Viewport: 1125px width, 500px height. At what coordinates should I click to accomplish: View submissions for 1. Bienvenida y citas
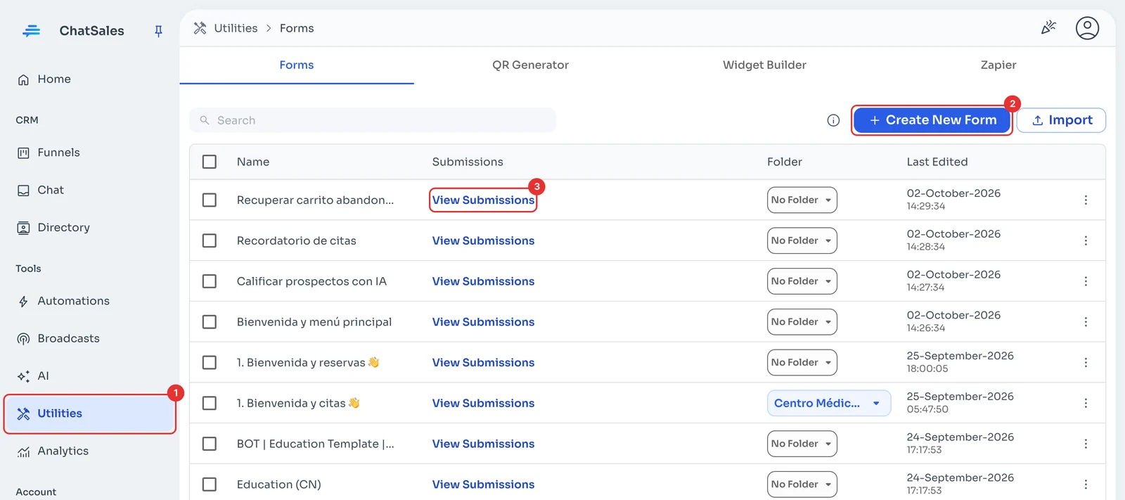pos(483,403)
